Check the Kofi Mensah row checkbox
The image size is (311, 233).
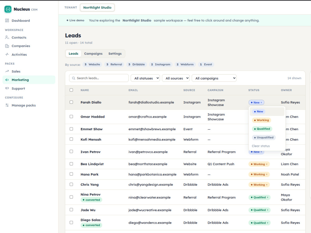tap(72, 139)
